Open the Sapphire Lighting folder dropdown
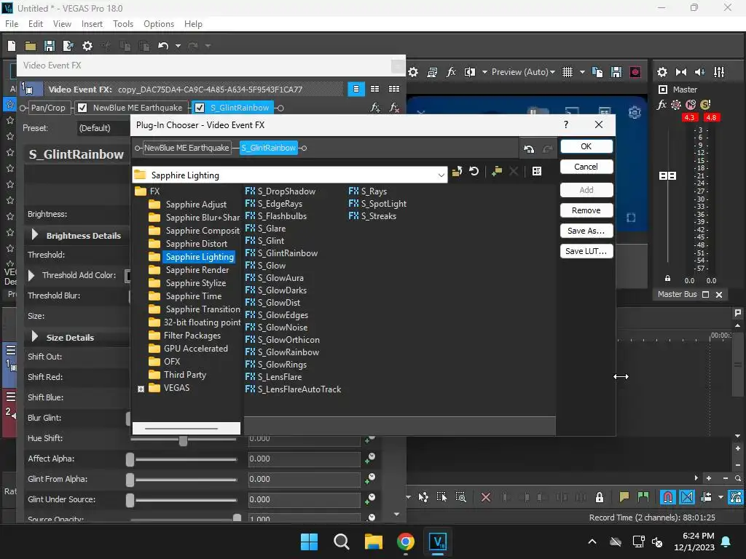The width and height of the screenshot is (746, 559). 441,175
